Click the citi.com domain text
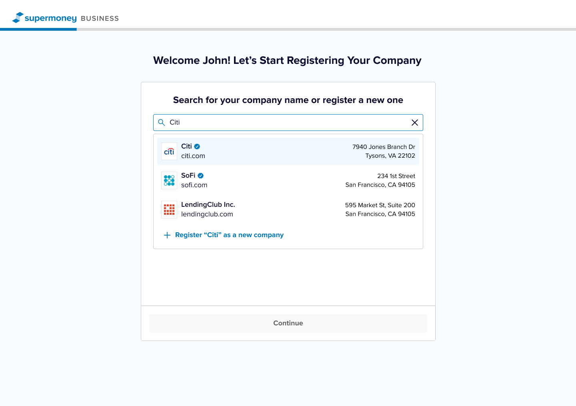This screenshot has width=576, height=406. tap(193, 156)
